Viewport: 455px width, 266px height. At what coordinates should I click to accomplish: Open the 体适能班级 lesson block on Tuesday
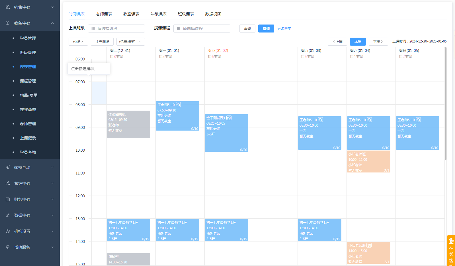[x=129, y=124]
